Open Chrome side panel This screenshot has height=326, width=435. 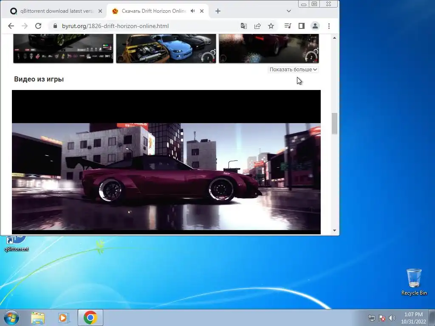coord(302,26)
